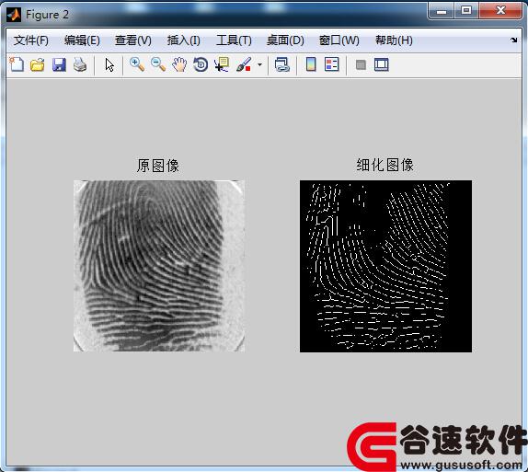
Task: Select the Brush data tool
Action: (x=244, y=64)
